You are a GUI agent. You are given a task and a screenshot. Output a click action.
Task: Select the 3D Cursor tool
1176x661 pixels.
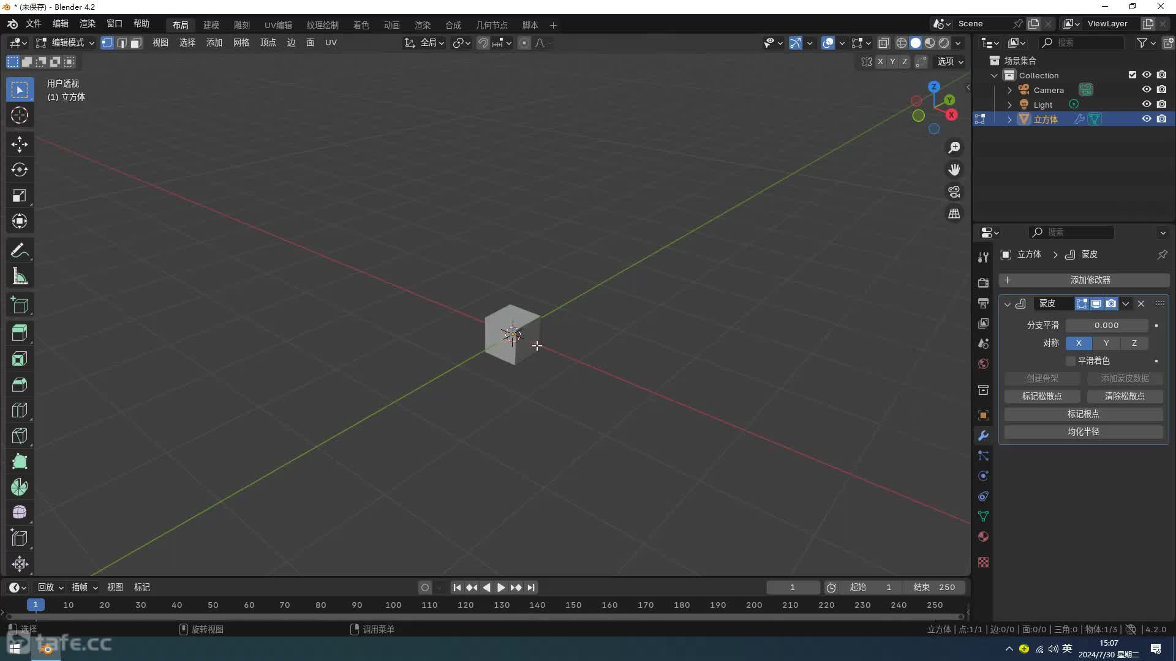tap(20, 116)
